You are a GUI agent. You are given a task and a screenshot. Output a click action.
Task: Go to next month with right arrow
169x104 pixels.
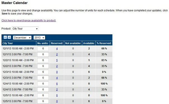pos(9,37)
